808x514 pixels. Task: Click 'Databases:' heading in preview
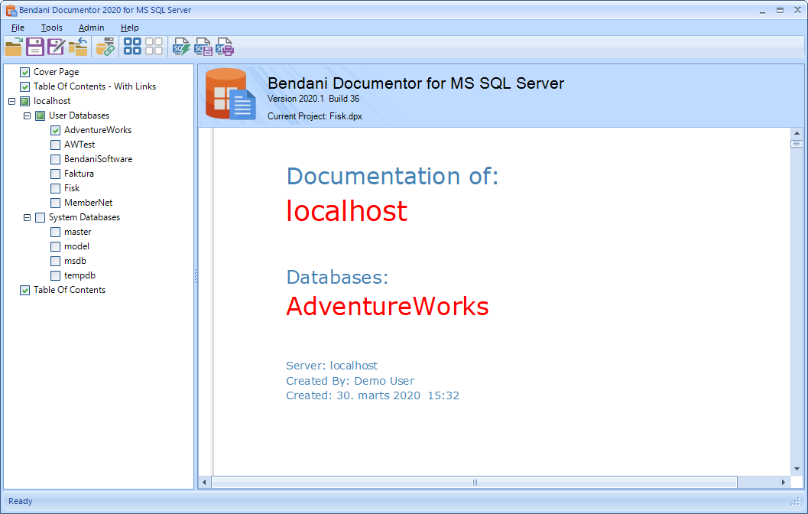tap(338, 278)
